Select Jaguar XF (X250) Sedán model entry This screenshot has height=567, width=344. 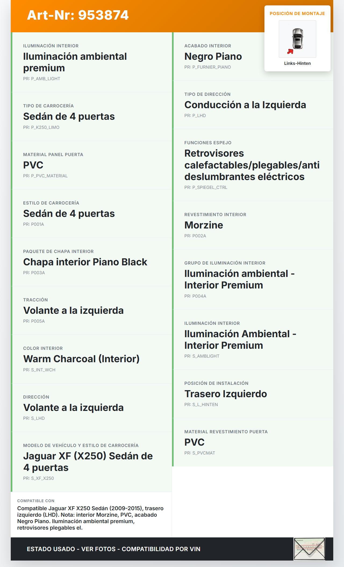point(88,462)
